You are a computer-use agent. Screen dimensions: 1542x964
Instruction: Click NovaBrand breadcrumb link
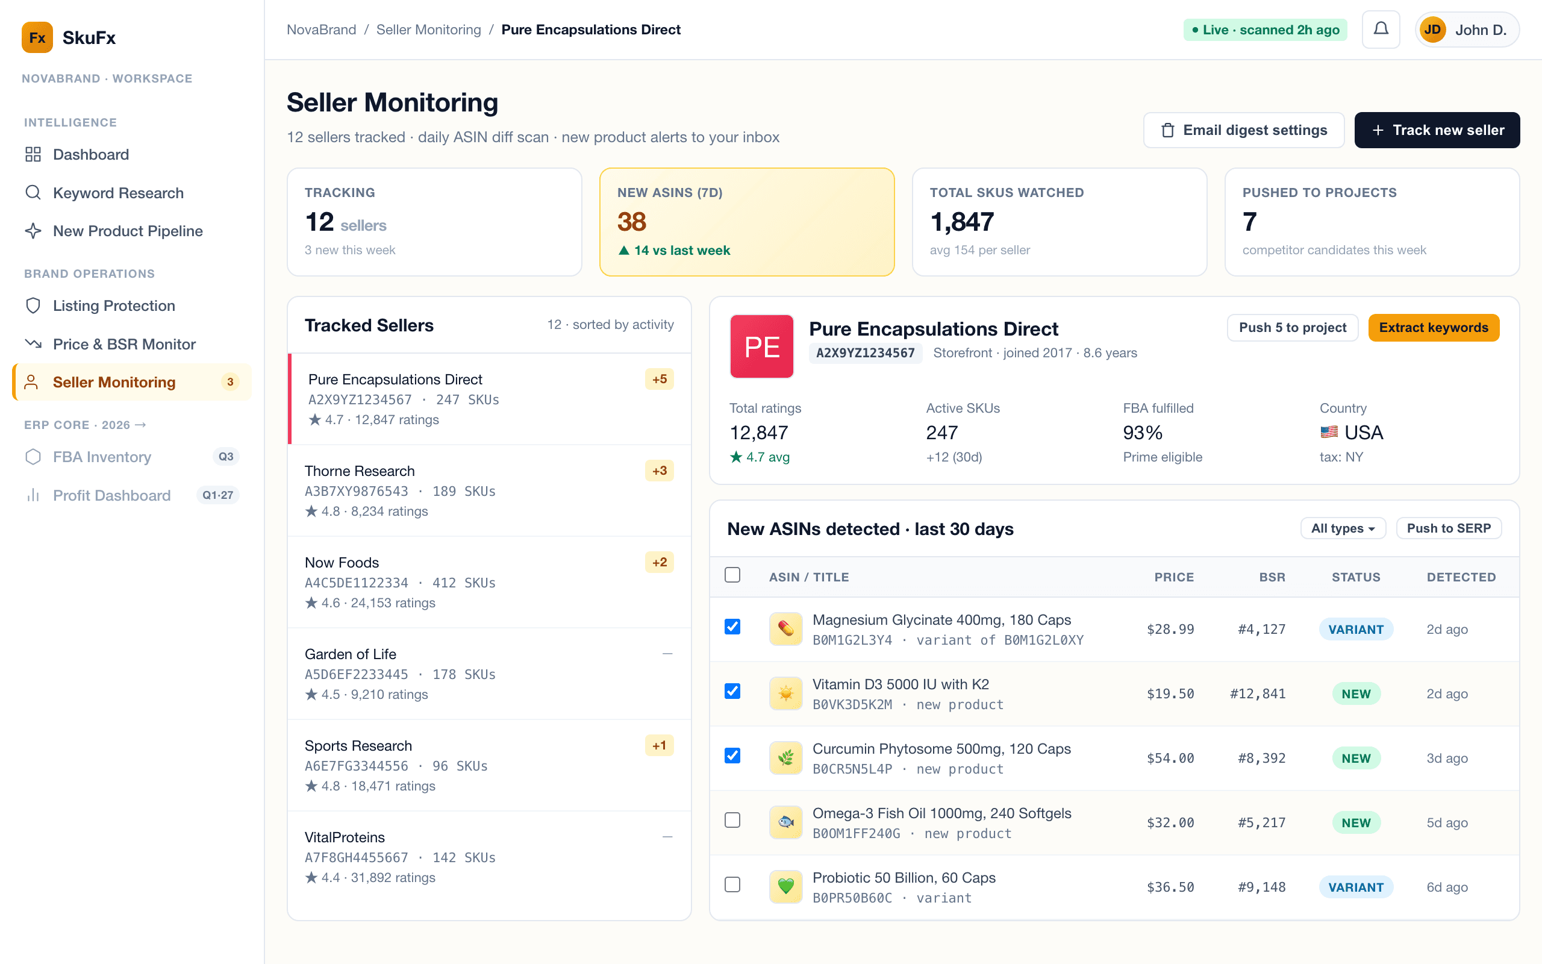pos(321,30)
